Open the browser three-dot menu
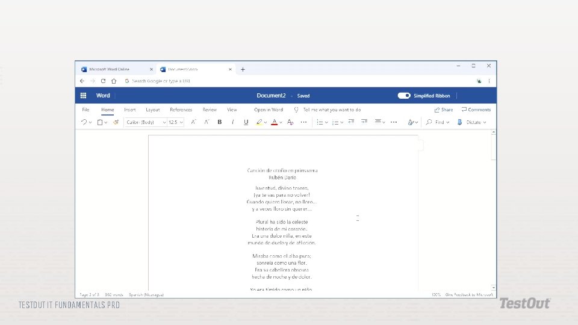The width and height of the screenshot is (578, 325). point(489,81)
